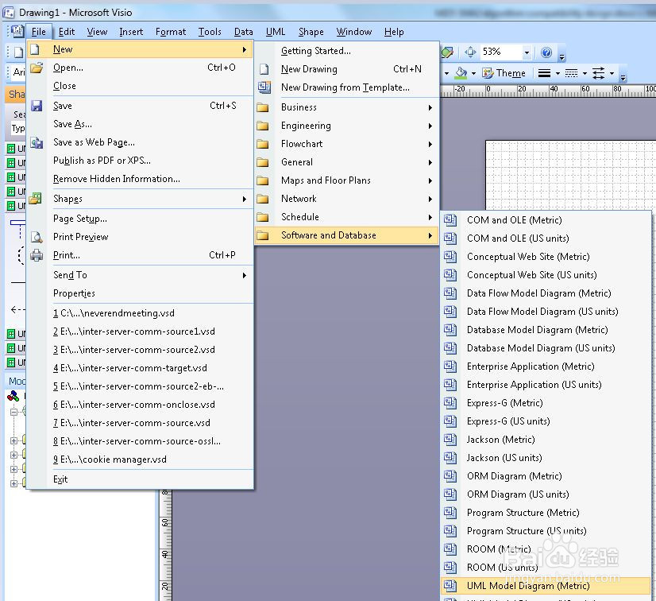This screenshot has width=656, height=601.
Task: Open the line weight dropdown arrow
Action: click(x=558, y=73)
